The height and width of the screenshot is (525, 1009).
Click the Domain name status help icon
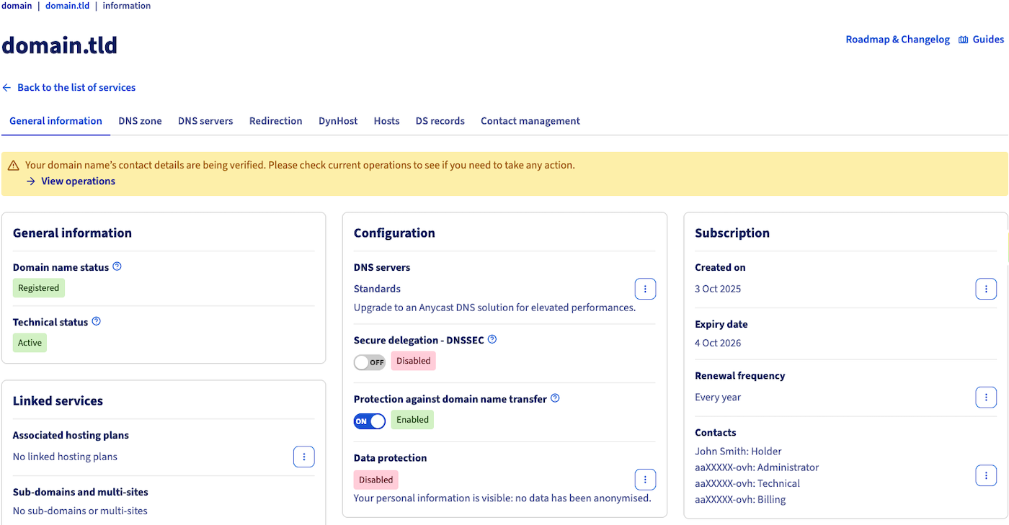(x=117, y=266)
